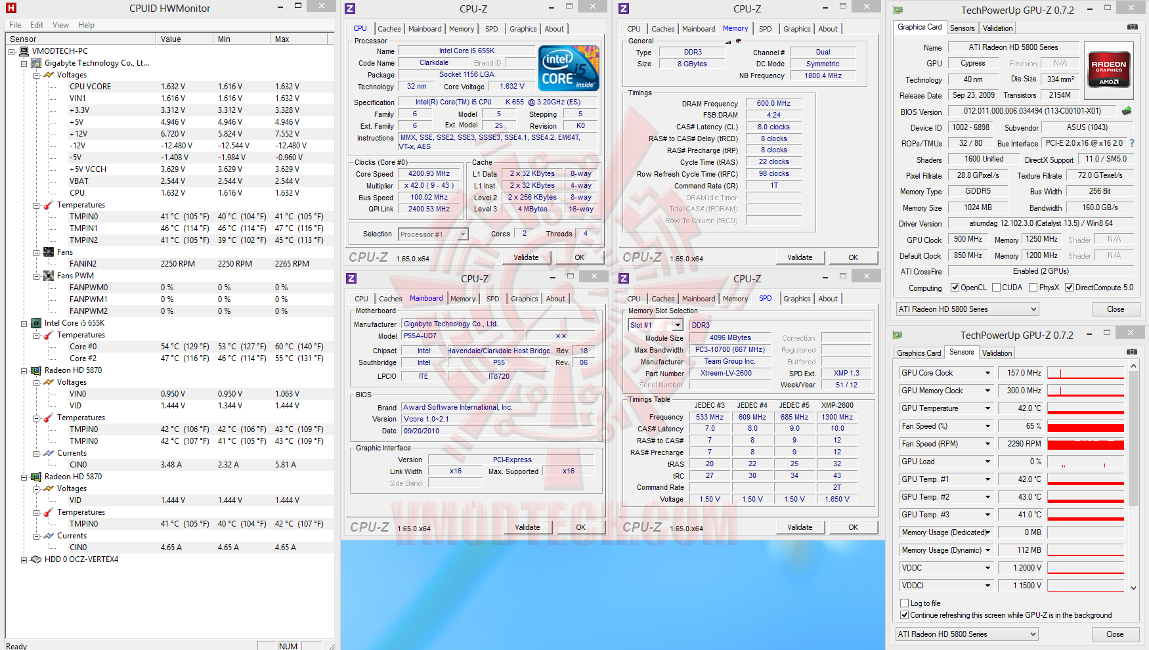Screen dimensions: 1149x650
Task: Click the camera screenshot icon in GPU-Z Sensors window
Action: [1132, 352]
